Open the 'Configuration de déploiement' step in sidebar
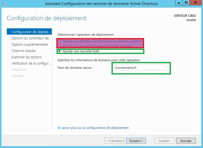This screenshot has height=148, width=203. (31, 32)
